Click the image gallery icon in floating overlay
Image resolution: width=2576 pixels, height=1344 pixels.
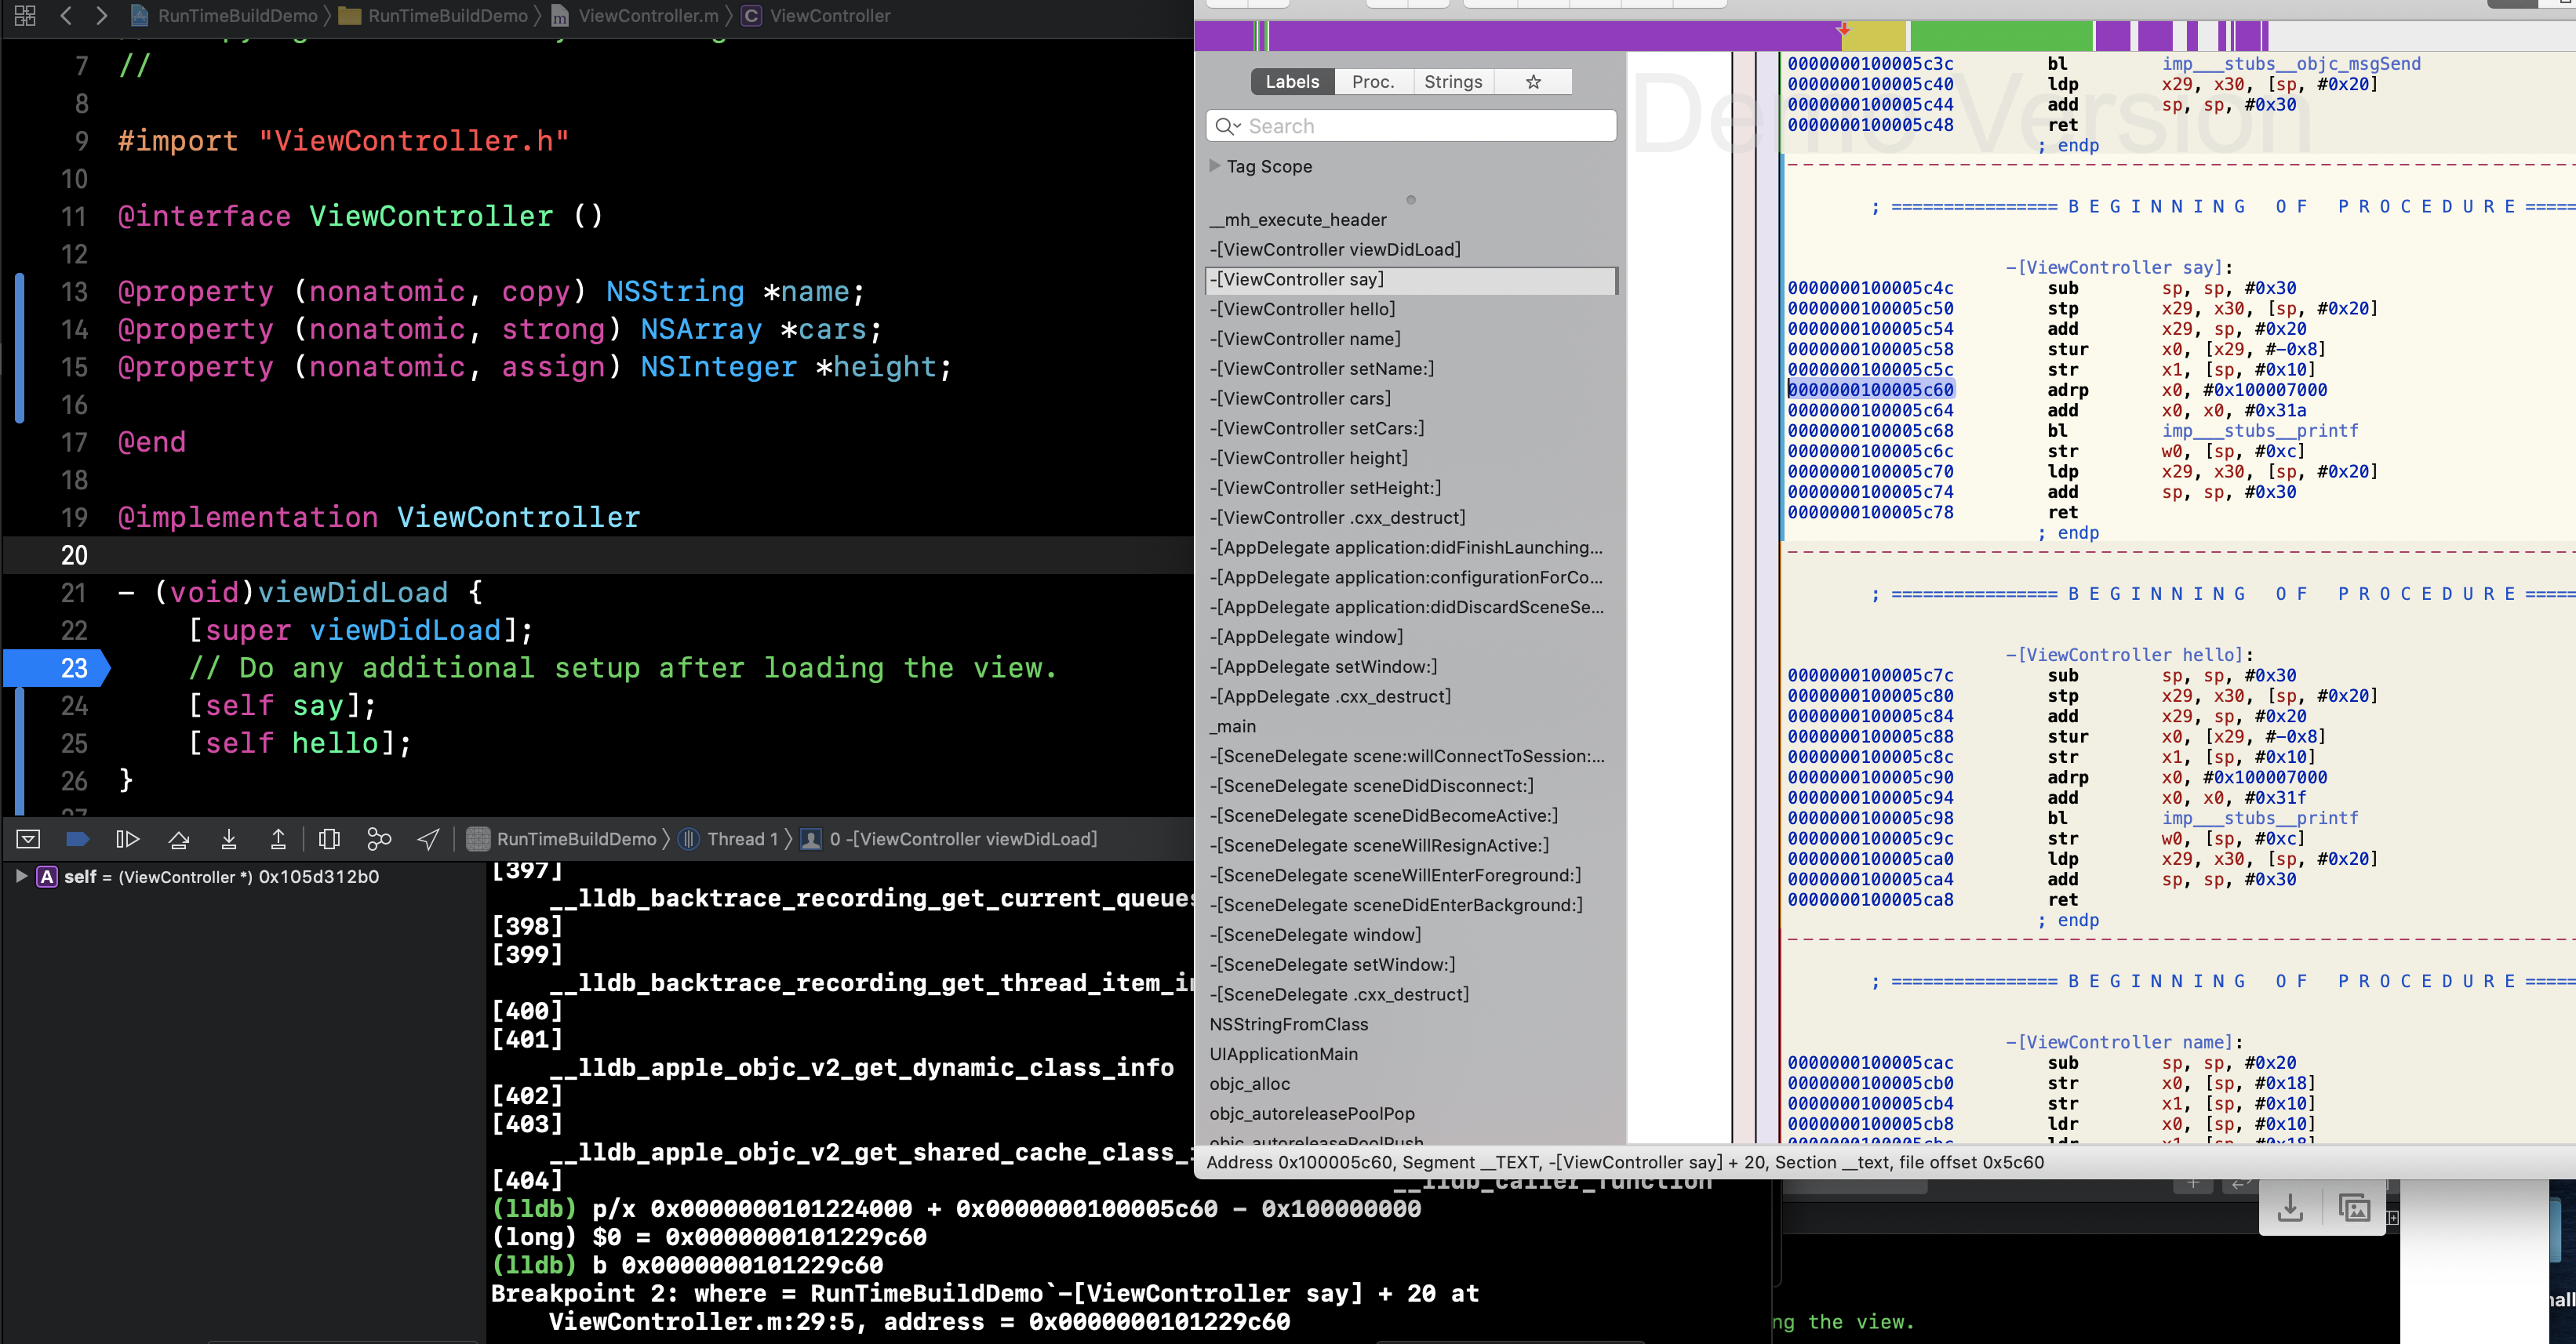2354,1209
